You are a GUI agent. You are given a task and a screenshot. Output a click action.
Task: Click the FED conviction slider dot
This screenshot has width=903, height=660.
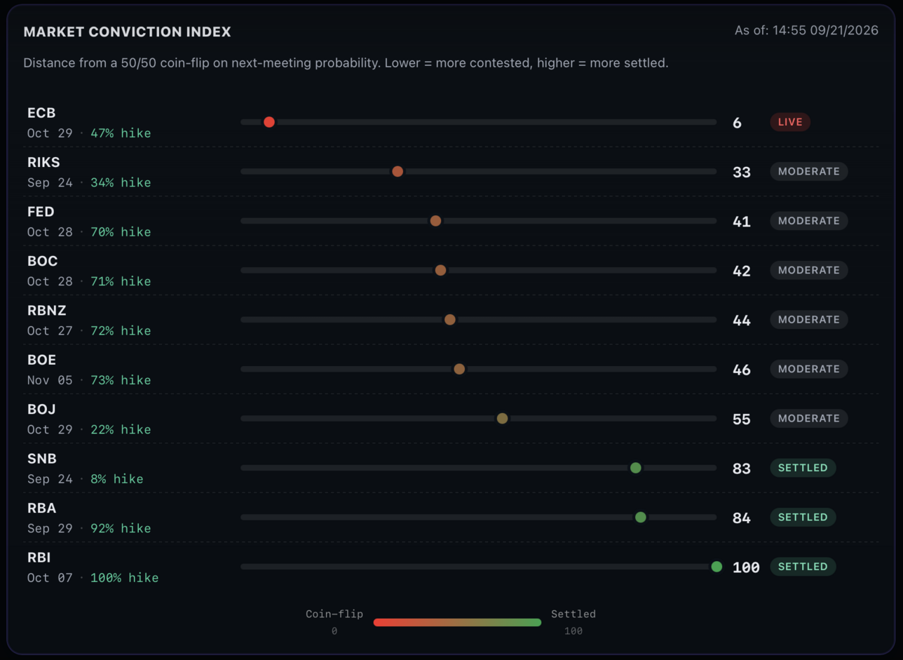click(x=435, y=221)
